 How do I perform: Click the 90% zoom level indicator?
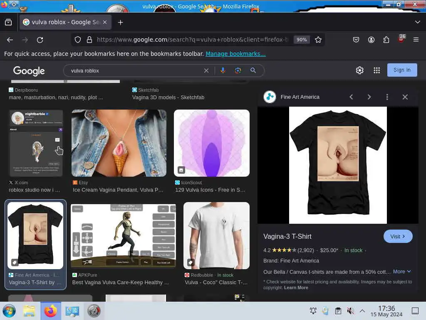click(302, 40)
